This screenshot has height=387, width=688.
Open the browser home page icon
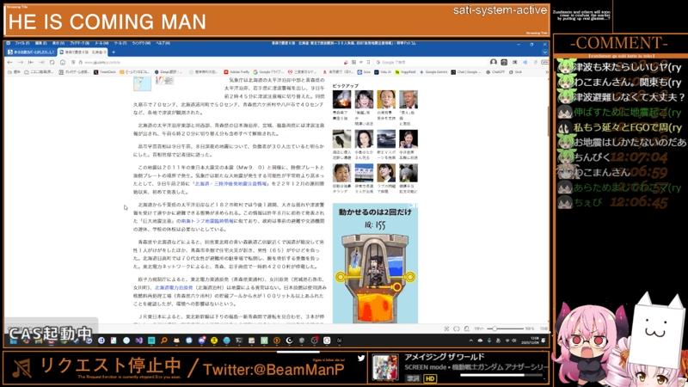pos(62,62)
